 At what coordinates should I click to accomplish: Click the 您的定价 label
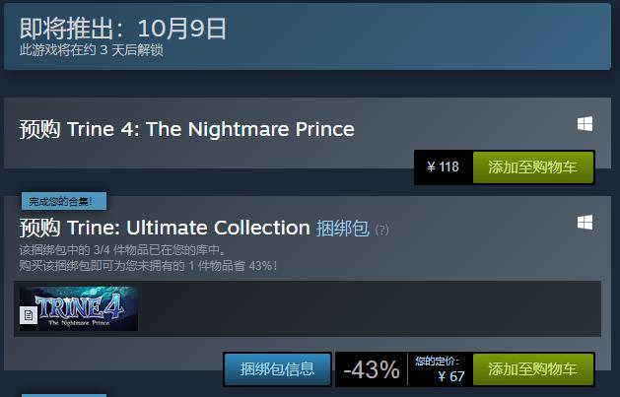click(x=437, y=361)
